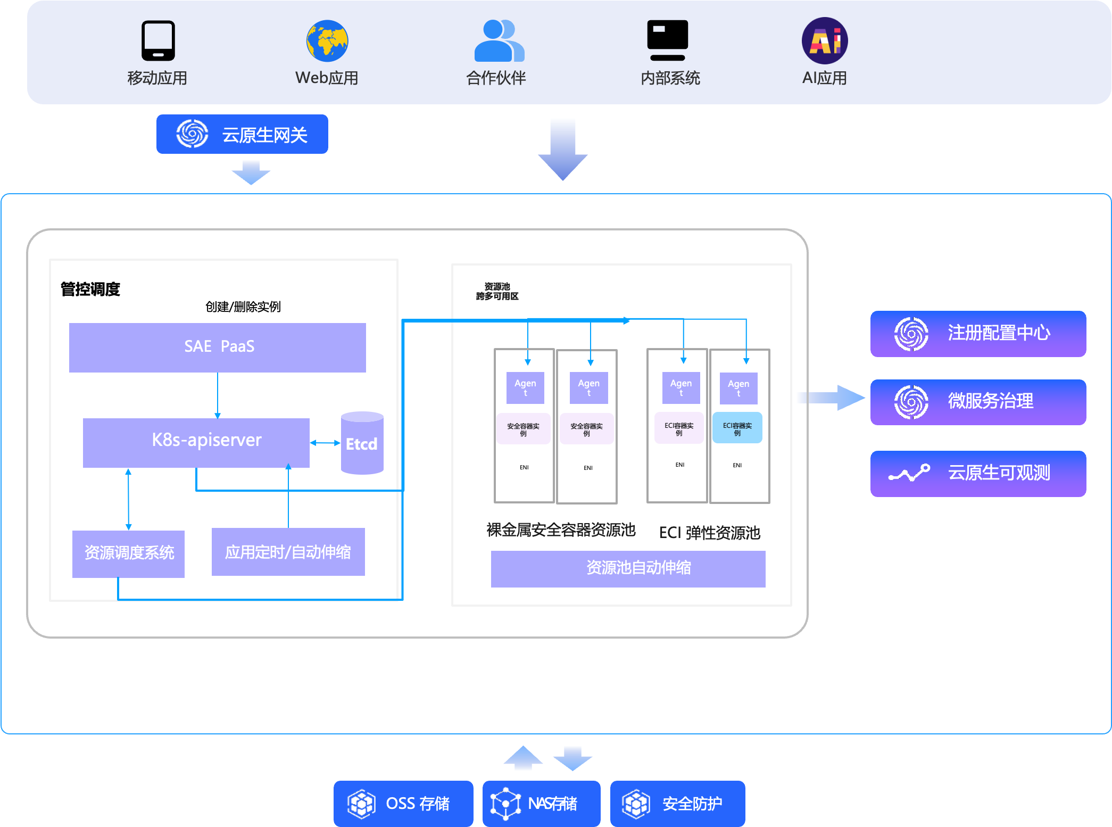Click the cube icon beside OSS 存储

click(361, 804)
